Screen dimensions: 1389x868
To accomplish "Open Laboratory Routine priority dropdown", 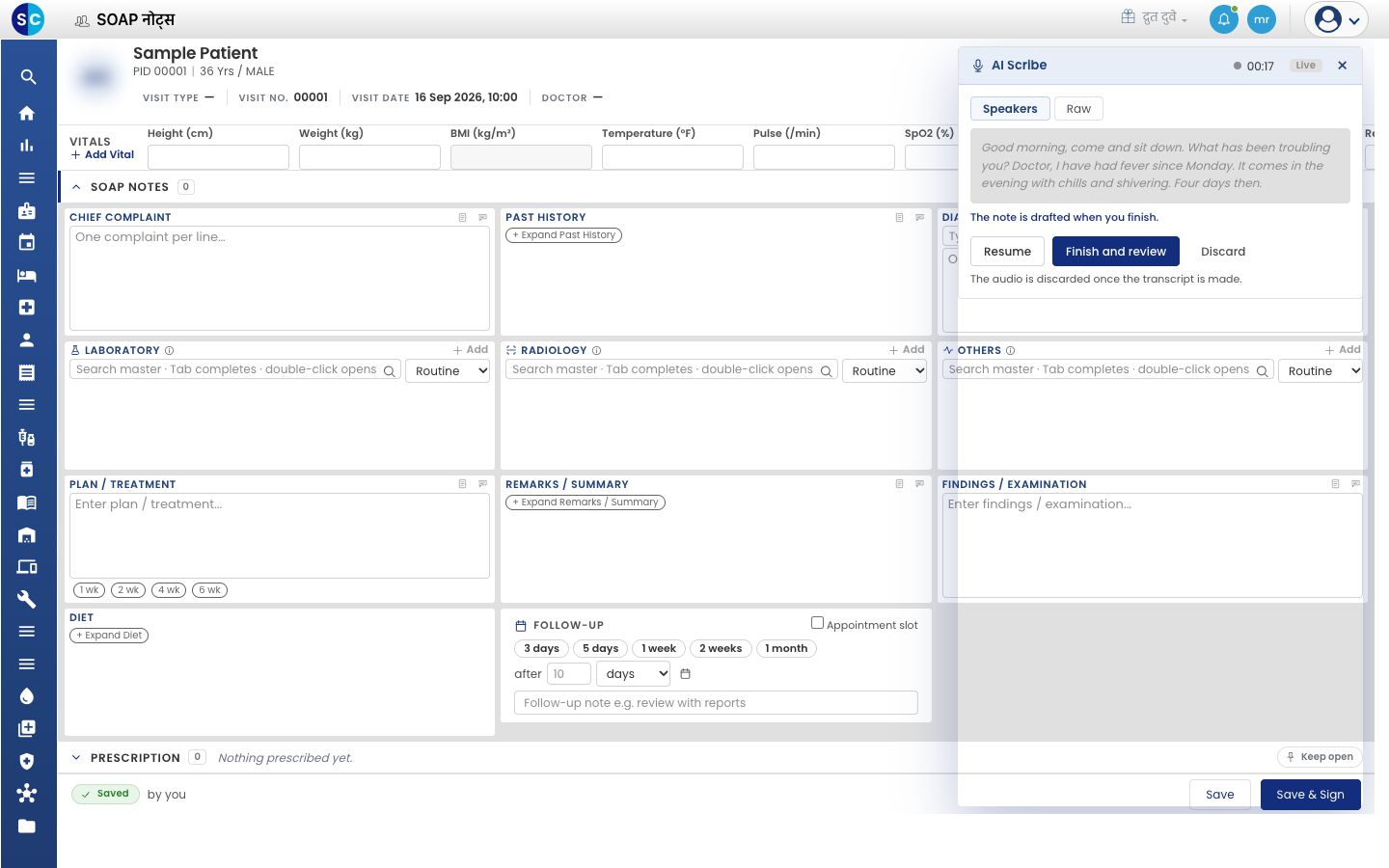I will pyautogui.click(x=449, y=371).
